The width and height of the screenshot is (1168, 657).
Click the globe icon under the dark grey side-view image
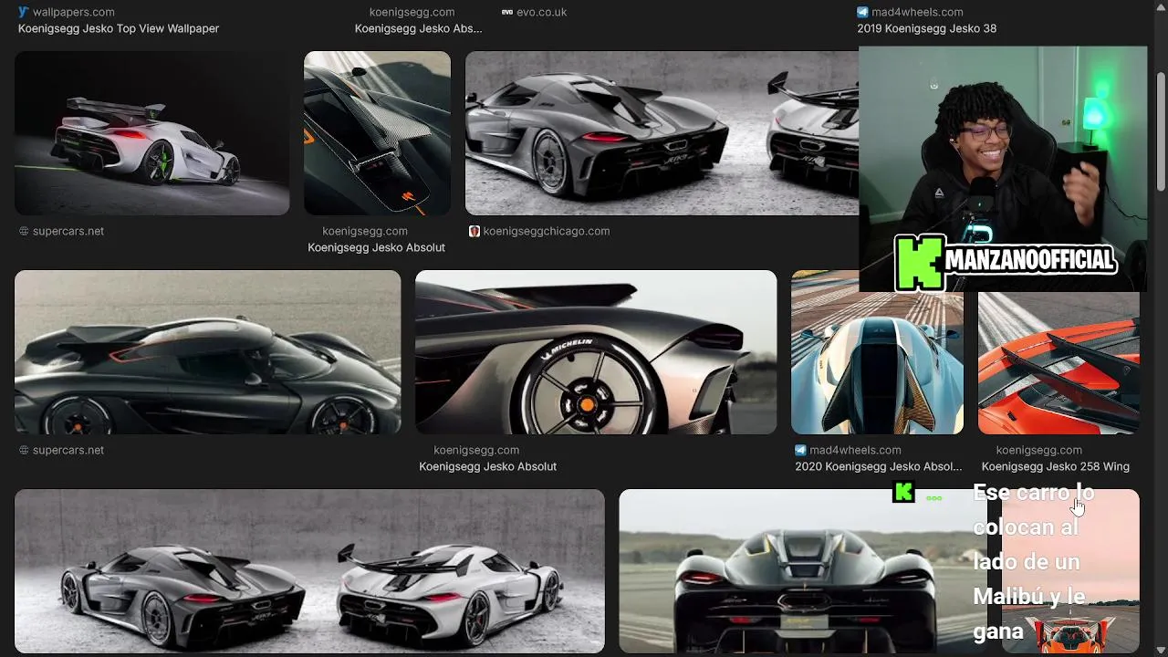point(24,450)
